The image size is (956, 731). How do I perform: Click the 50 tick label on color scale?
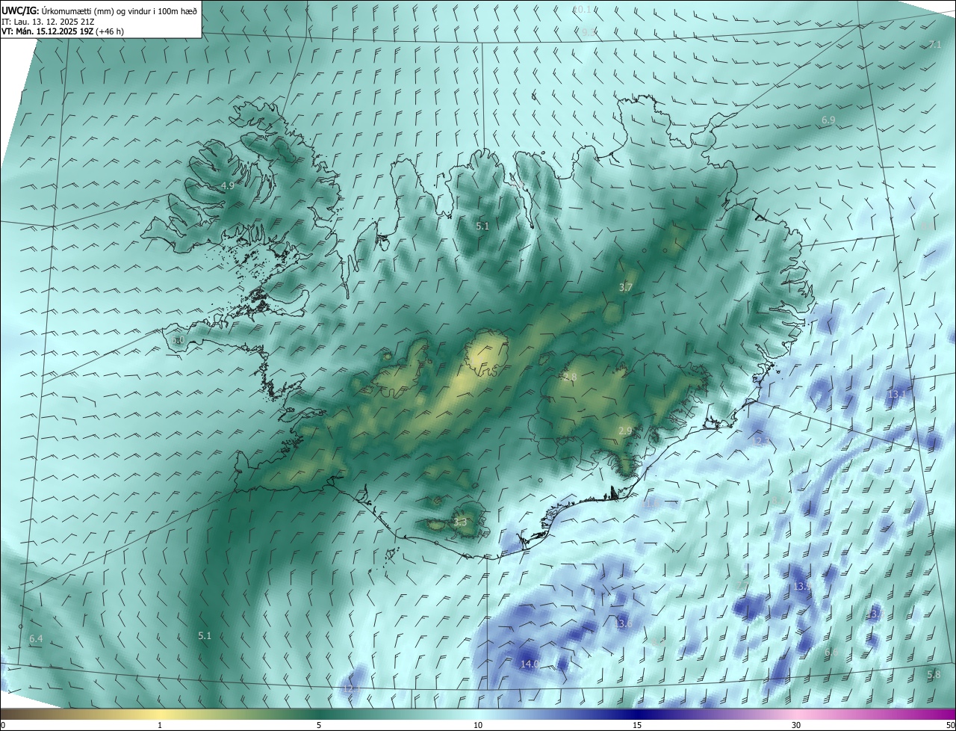(x=950, y=726)
